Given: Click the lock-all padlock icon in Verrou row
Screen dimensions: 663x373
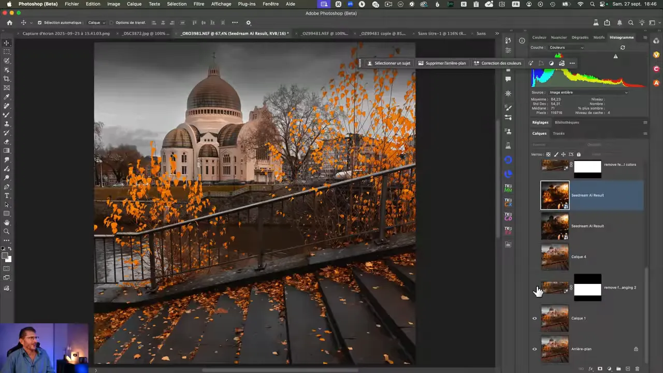Looking at the screenshot, I should [579, 154].
